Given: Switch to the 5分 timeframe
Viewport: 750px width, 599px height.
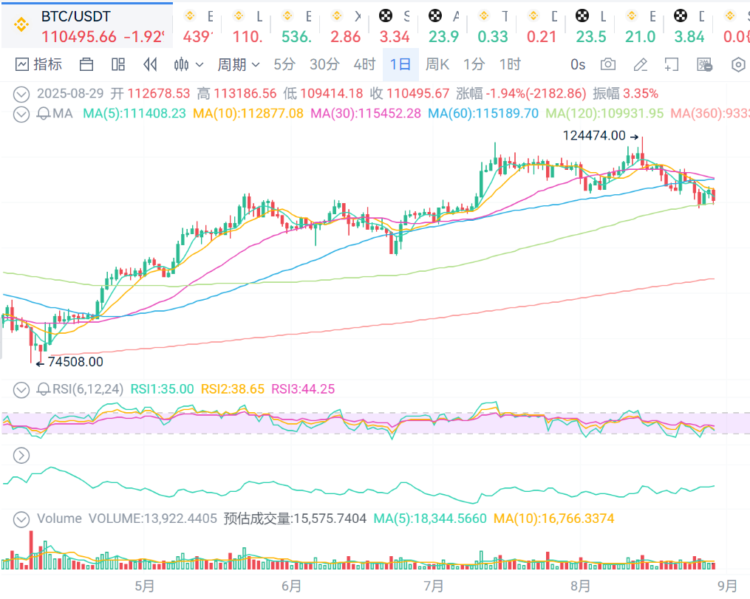Looking at the screenshot, I should (284, 64).
